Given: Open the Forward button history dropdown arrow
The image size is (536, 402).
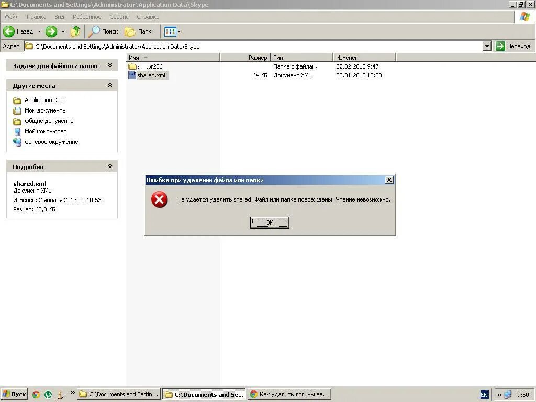Looking at the screenshot, I should pos(63,31).
